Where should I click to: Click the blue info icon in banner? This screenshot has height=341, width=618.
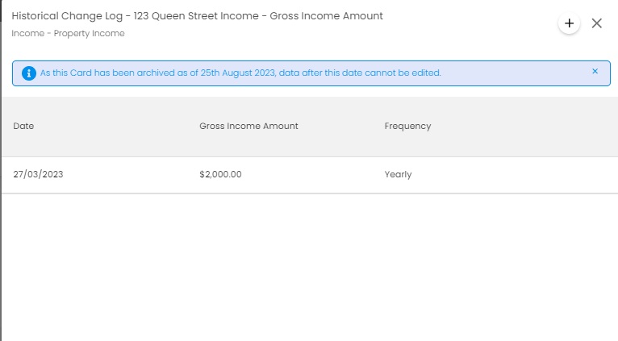[29, 73]
